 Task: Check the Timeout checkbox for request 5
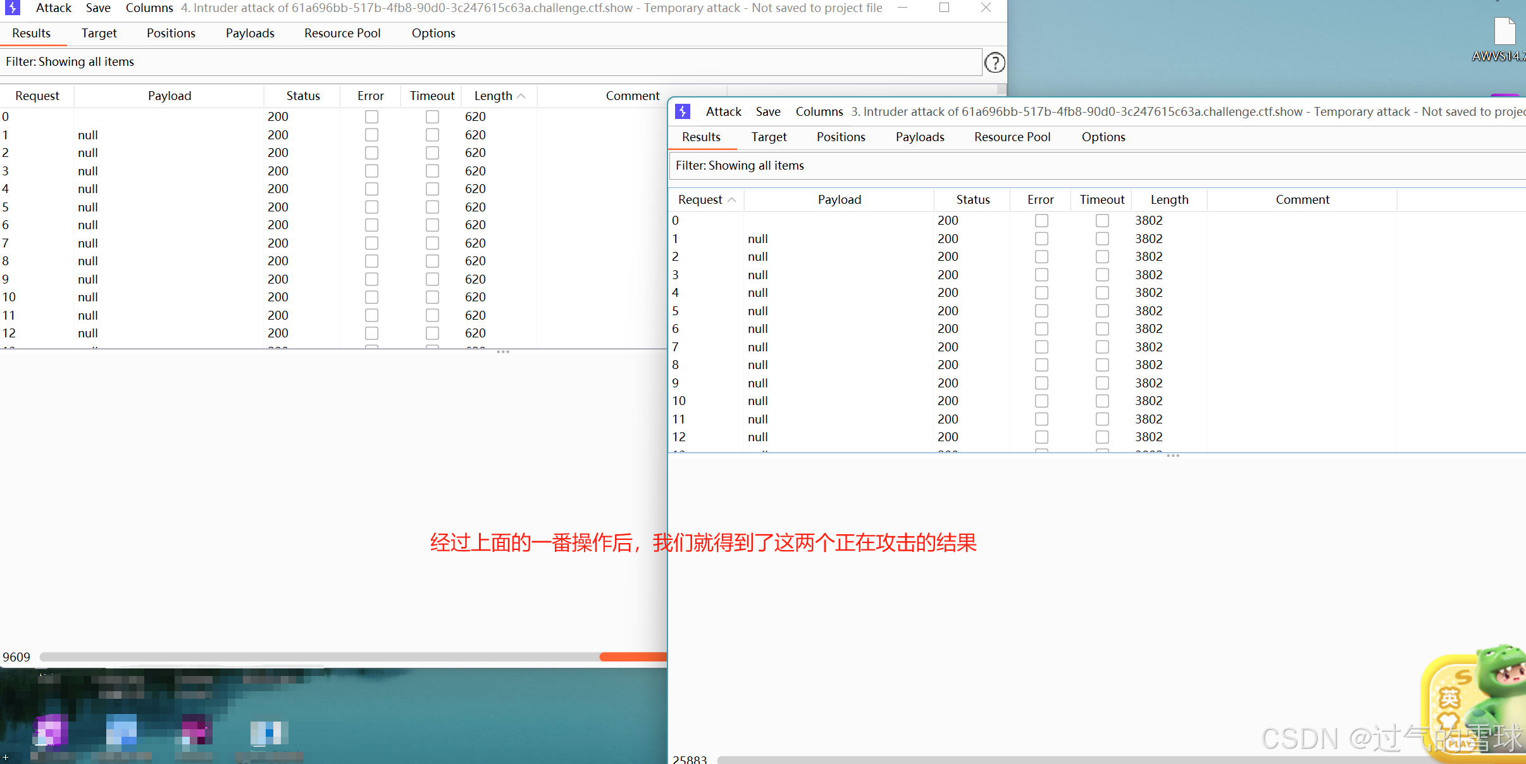tap(433, 207)
